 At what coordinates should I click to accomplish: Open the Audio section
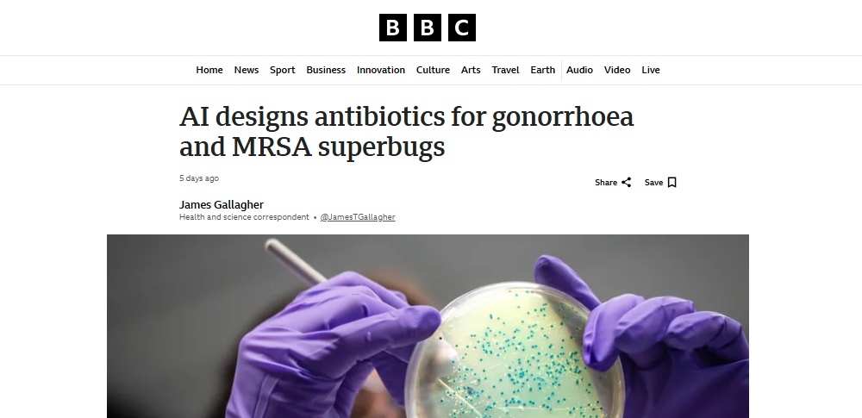[579, 70]
